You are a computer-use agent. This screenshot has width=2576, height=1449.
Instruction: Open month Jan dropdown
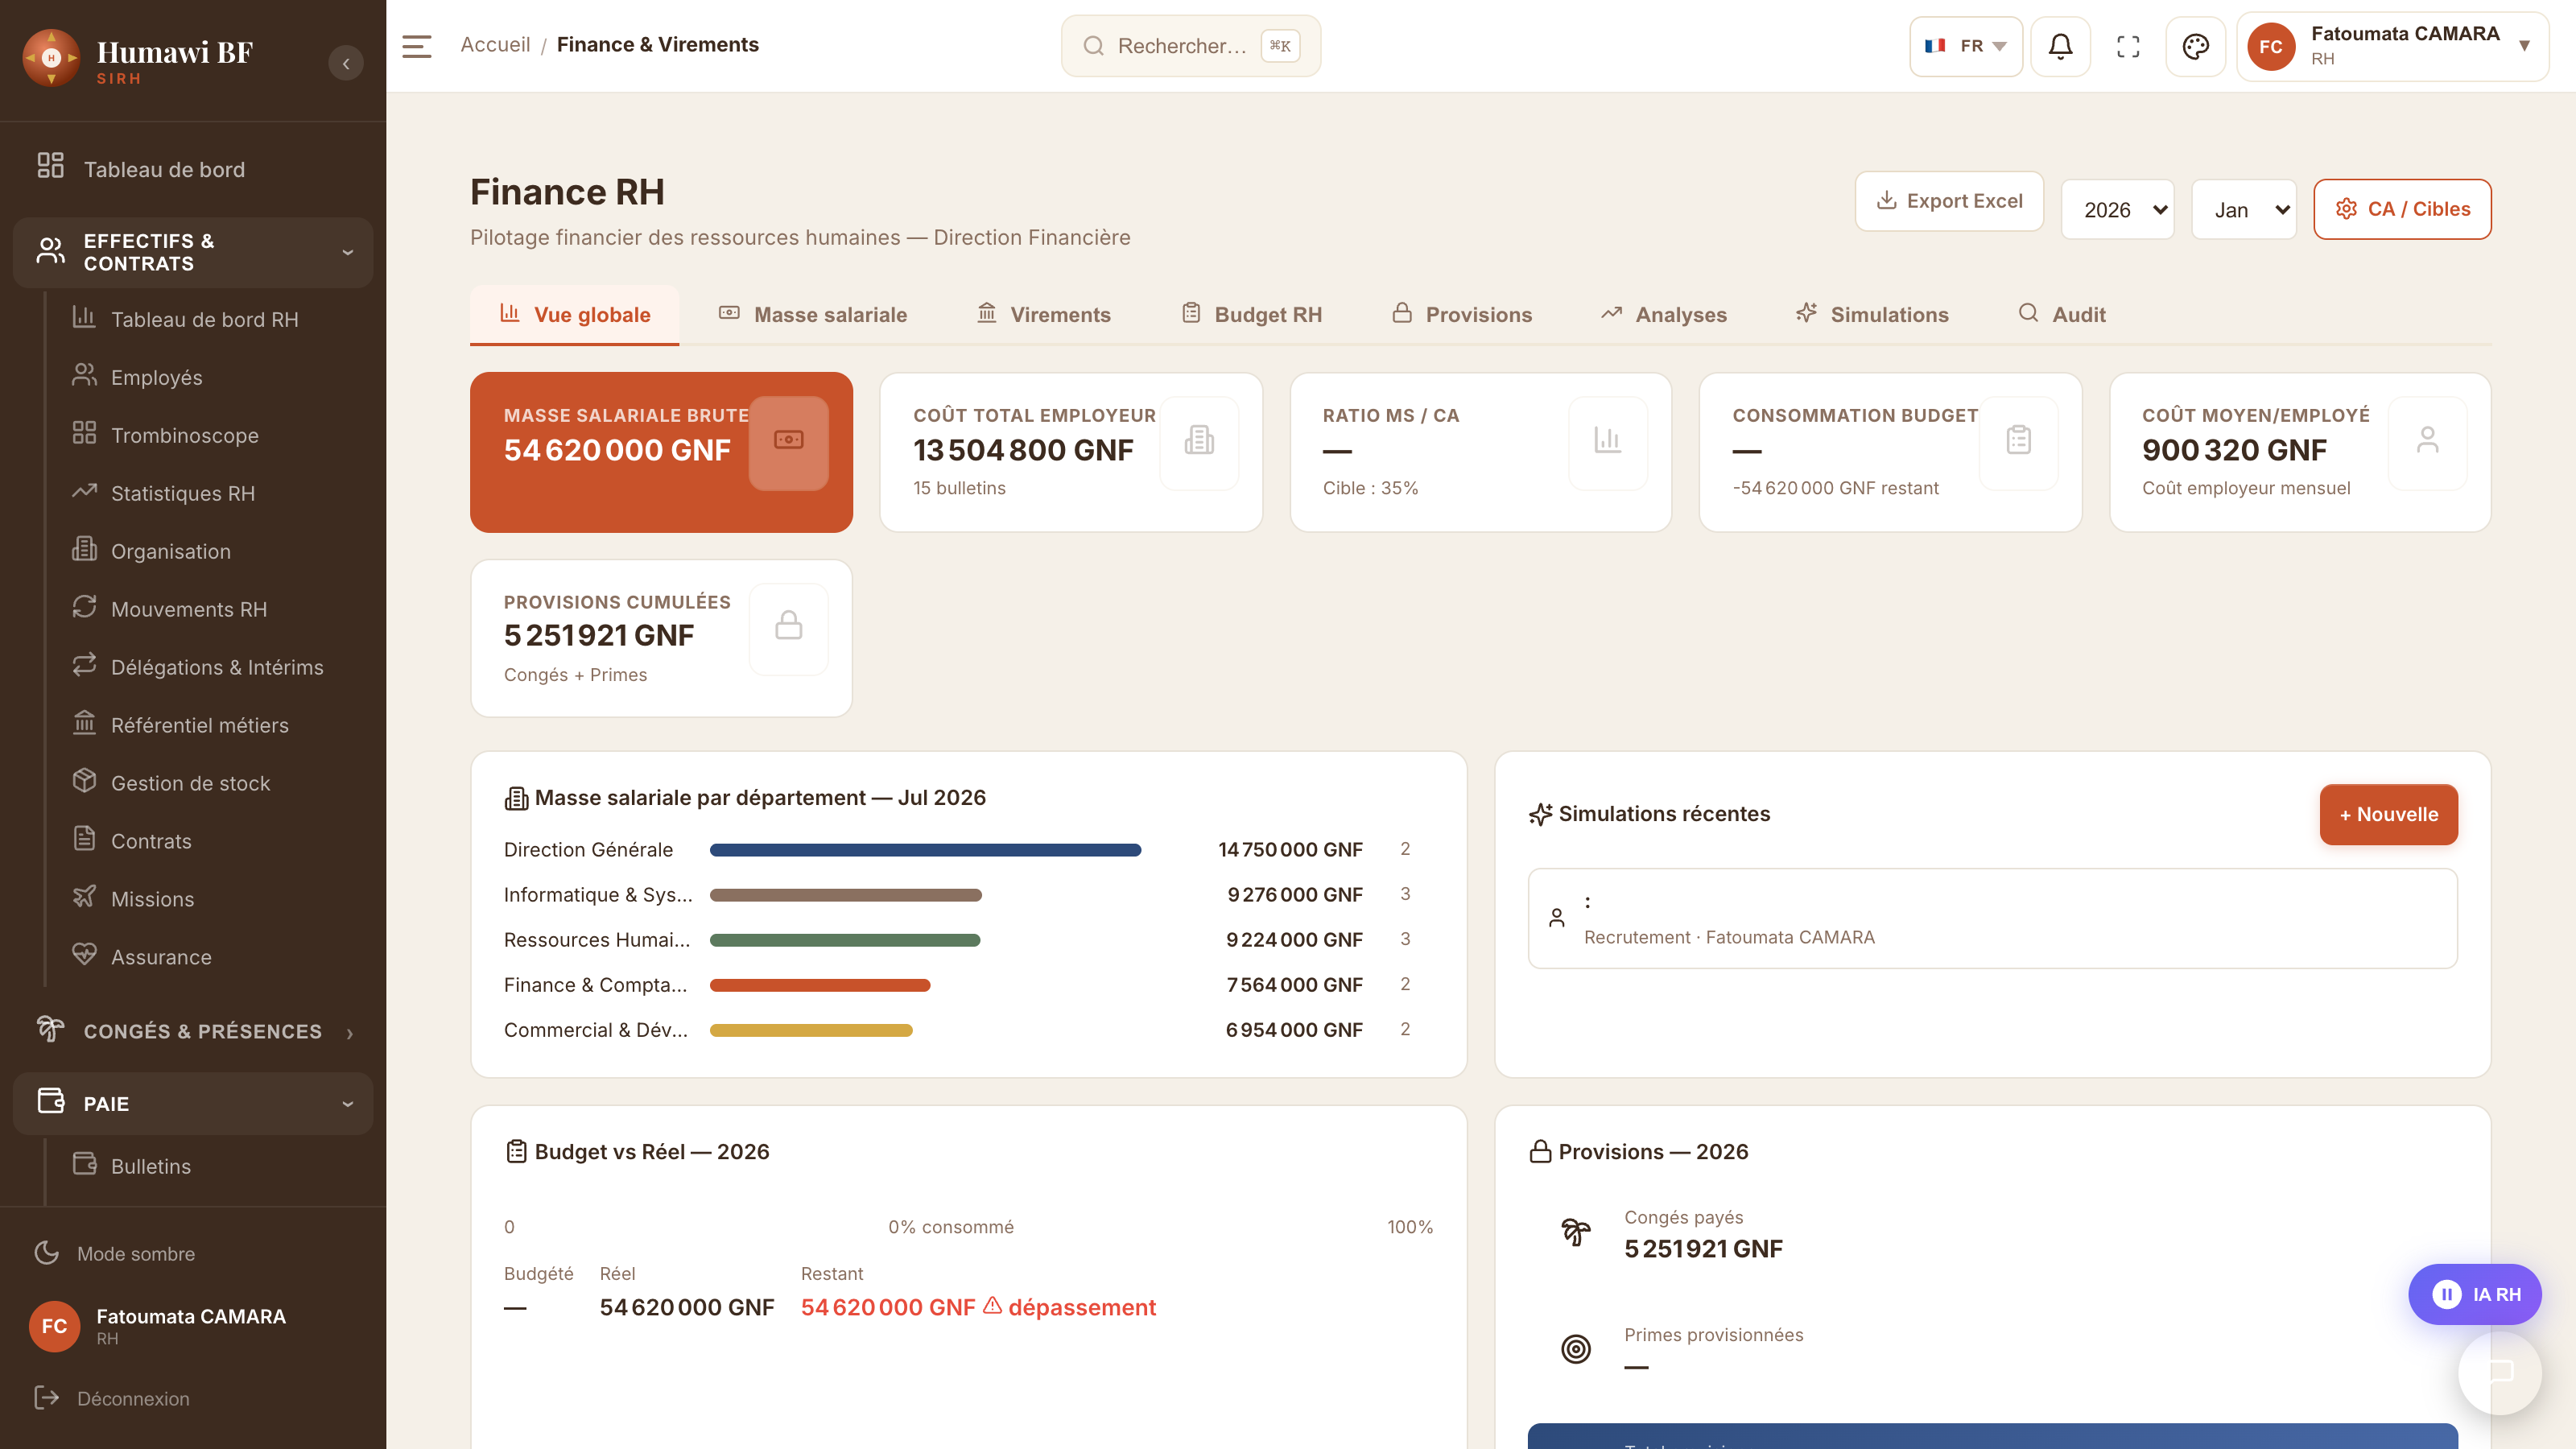[2243, 209]
